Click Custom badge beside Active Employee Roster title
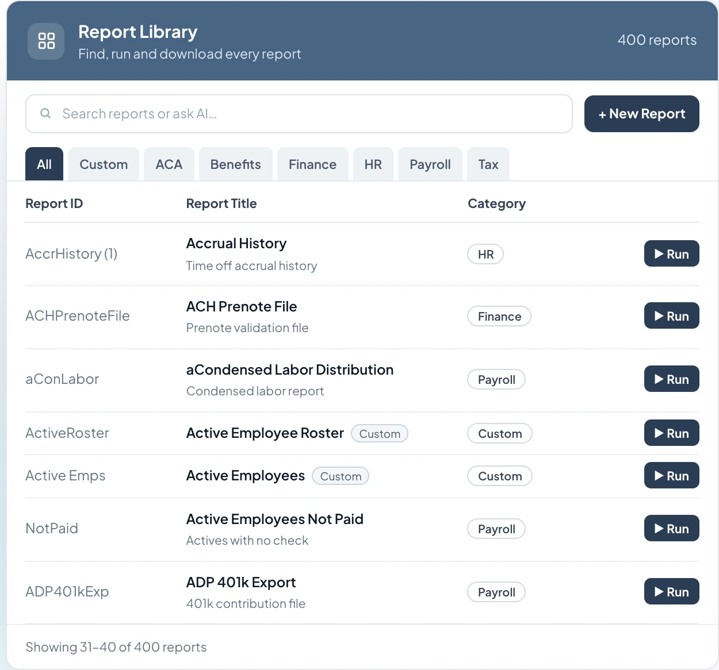This screenshot has width=719, height=670. pos(380,433)
